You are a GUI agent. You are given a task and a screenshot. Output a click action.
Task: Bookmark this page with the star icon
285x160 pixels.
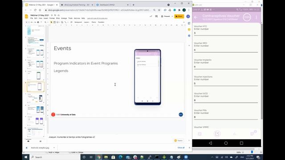point(159,10)
